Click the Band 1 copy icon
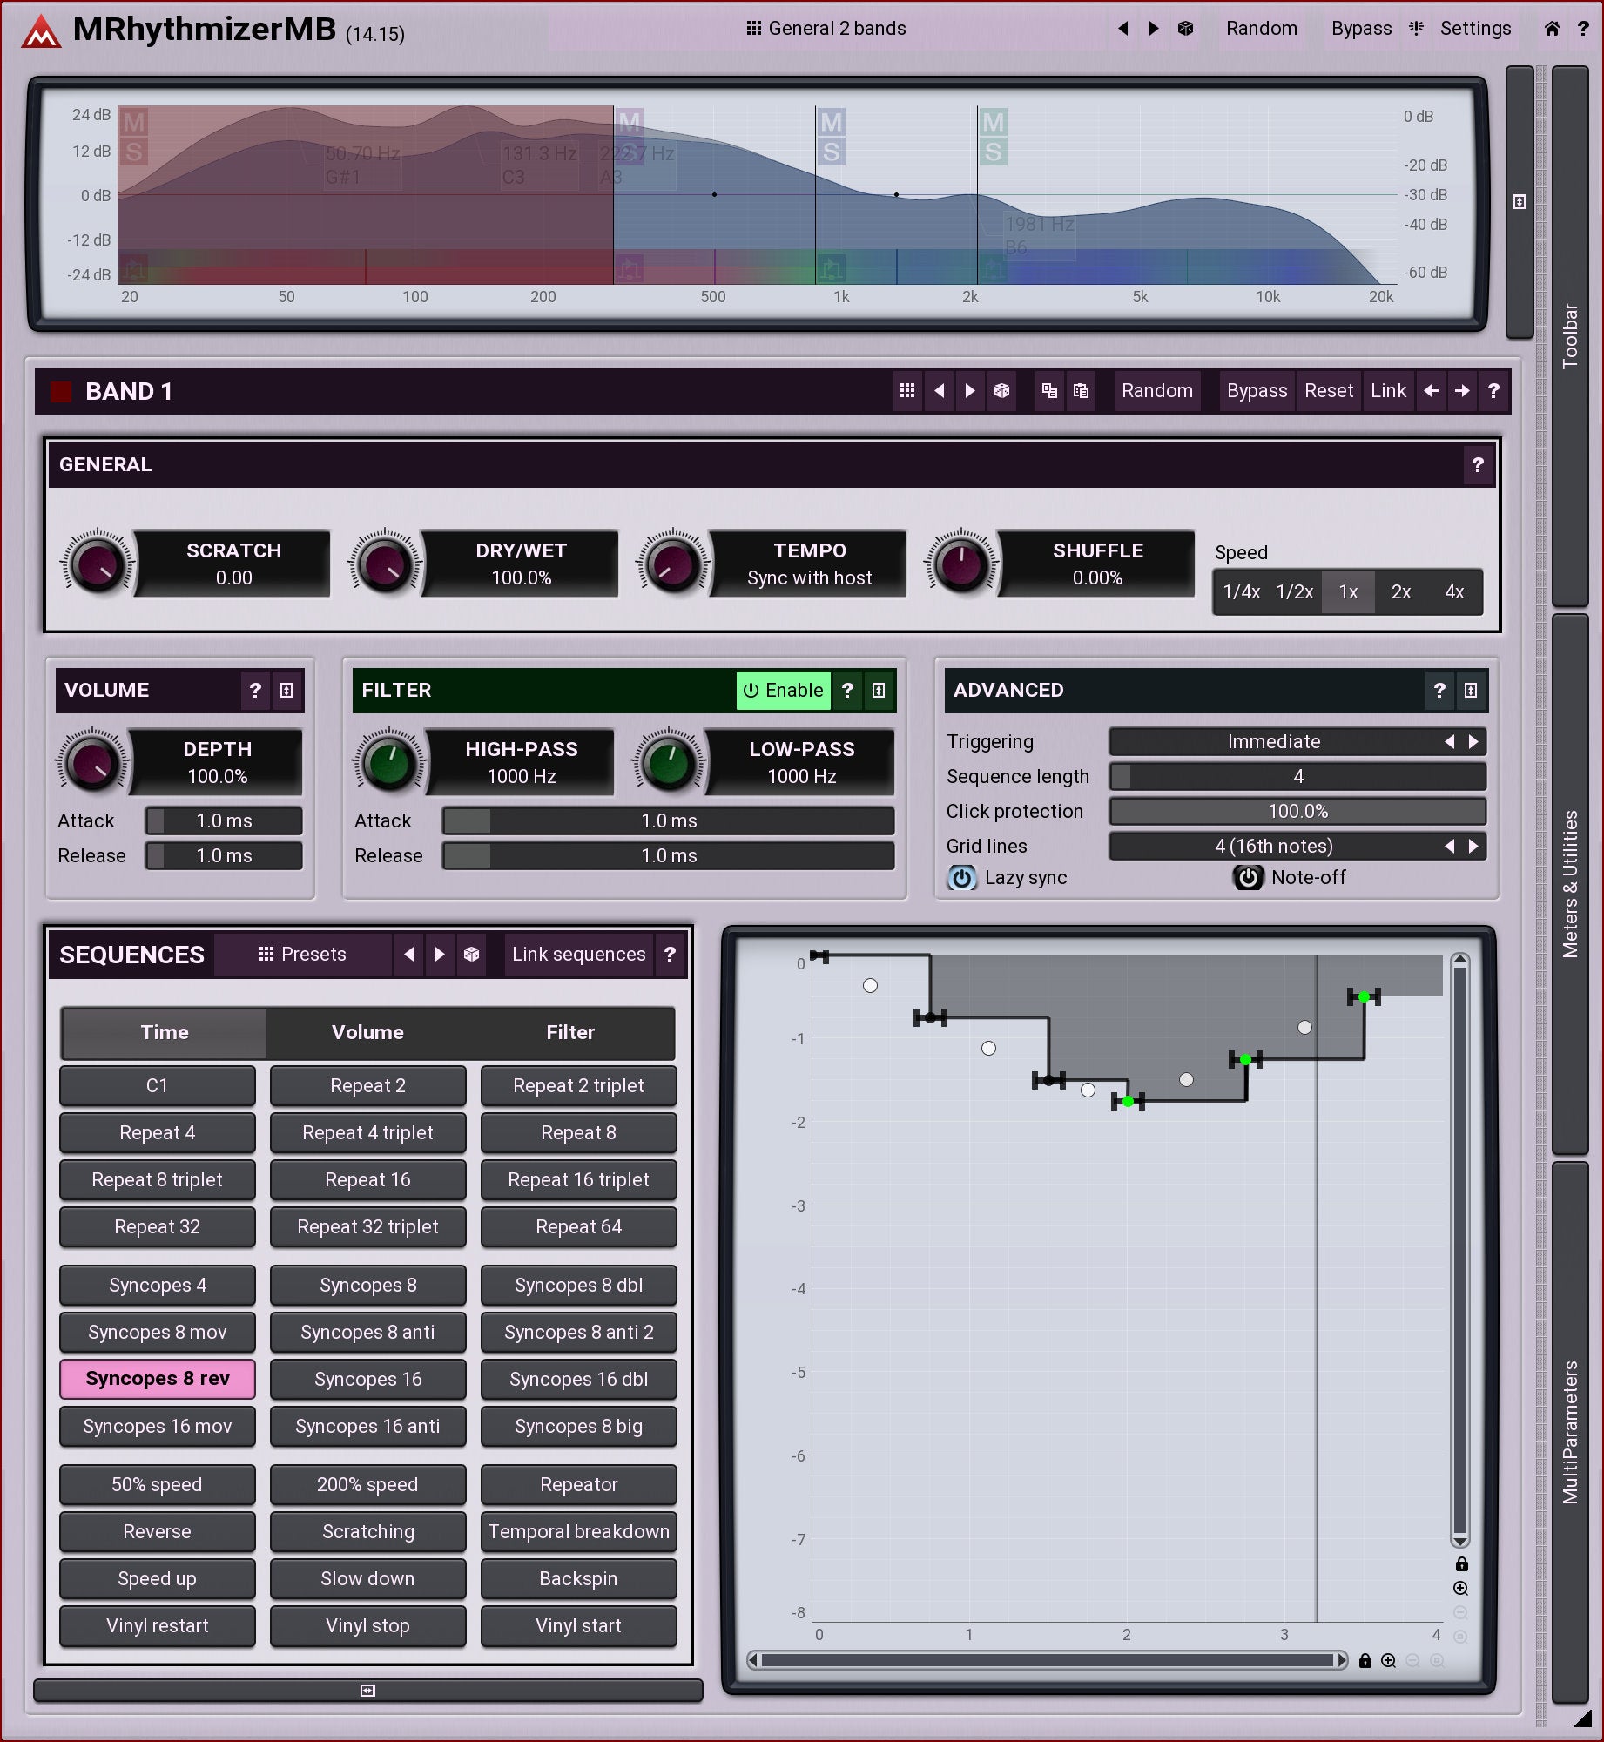The width and height of the screenshot is (1604, 1742). (1049, 391)
